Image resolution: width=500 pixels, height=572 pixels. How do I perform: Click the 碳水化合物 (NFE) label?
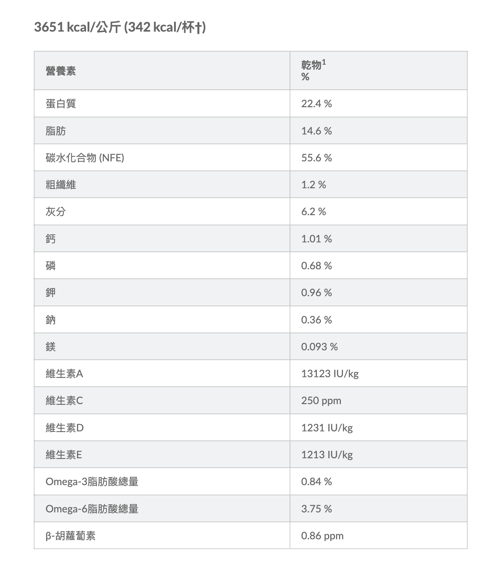85,158
